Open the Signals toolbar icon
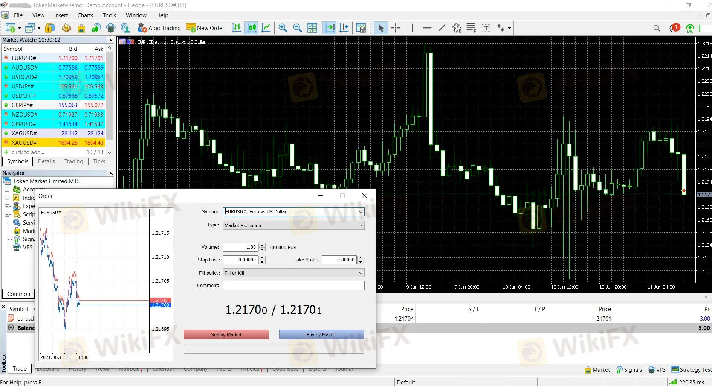 click(96, 28)
